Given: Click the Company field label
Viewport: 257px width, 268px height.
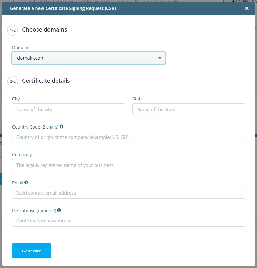Looking at the screenshot, I should (x=22, y=155).
